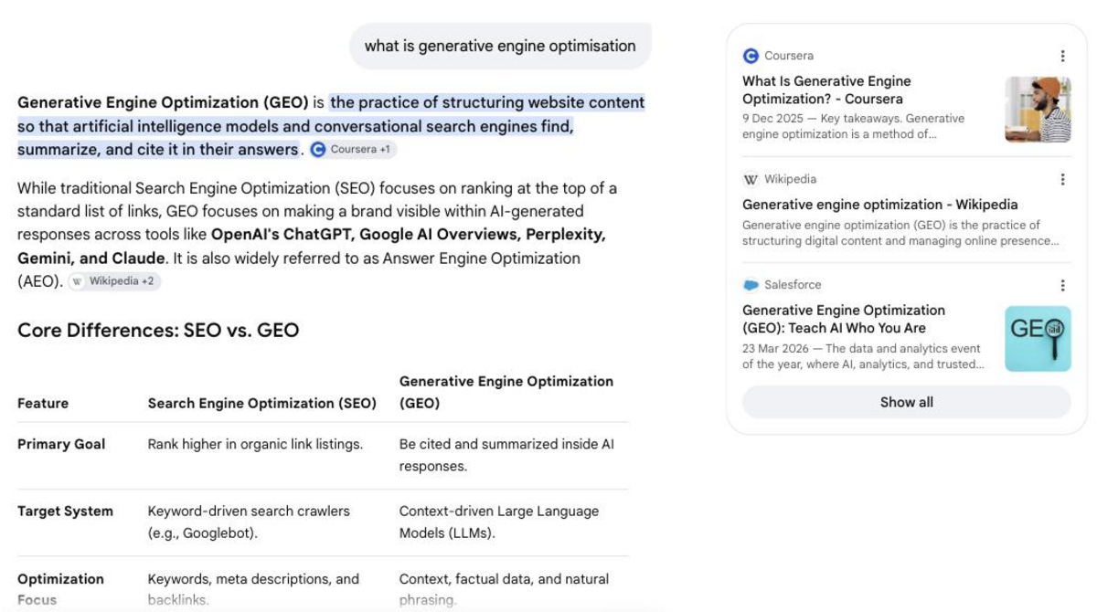Click the Show all sources button

[906, 402]
